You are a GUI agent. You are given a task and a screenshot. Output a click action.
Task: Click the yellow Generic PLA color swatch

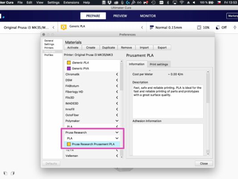coord(69,63)
